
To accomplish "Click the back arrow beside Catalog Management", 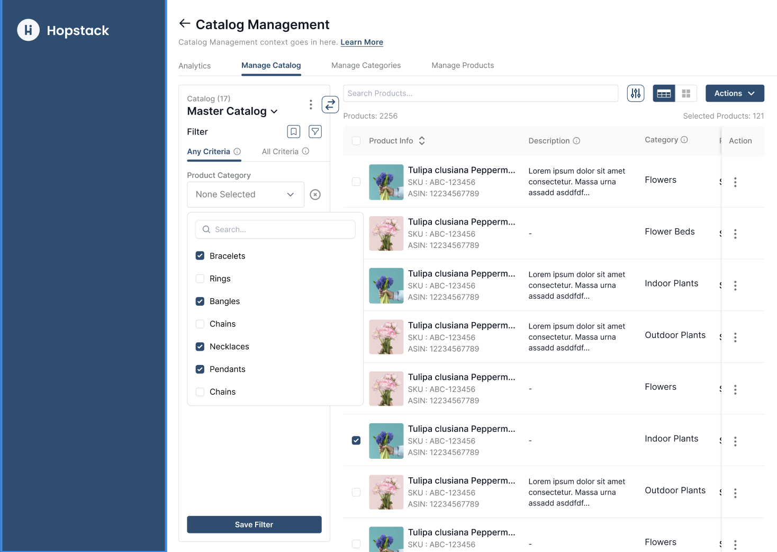I will [x=184, y=24].
